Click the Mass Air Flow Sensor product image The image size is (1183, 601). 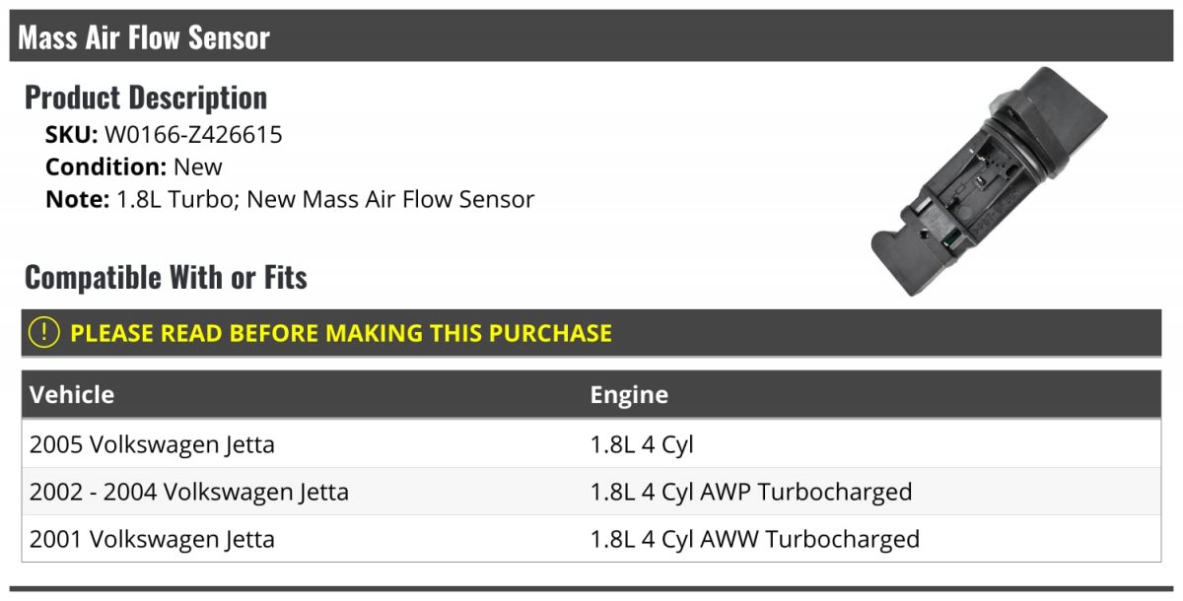click(989, 181)
